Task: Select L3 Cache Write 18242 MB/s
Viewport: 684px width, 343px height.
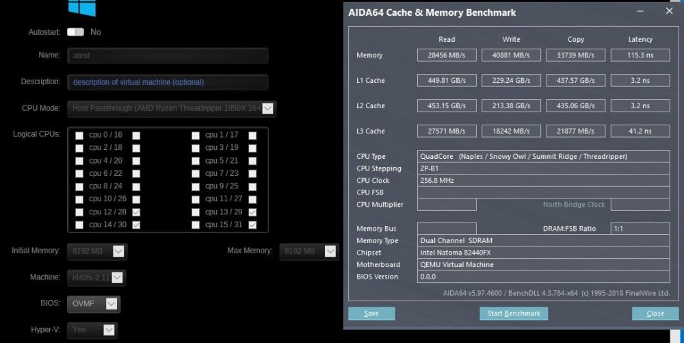Action: coord(511,131)
